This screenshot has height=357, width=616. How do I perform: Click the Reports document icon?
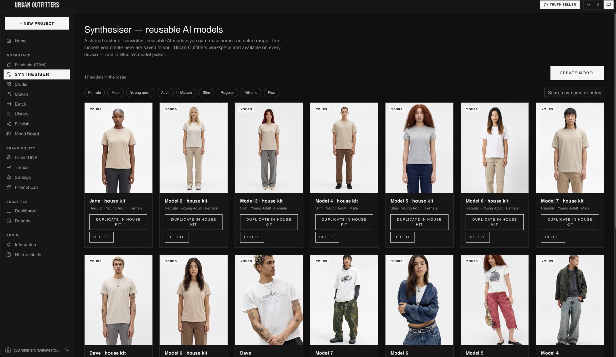[9, 221]
